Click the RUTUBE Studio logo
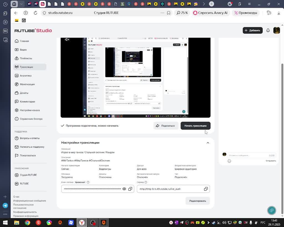The image size is (284, 227). [x=33, y=31]
